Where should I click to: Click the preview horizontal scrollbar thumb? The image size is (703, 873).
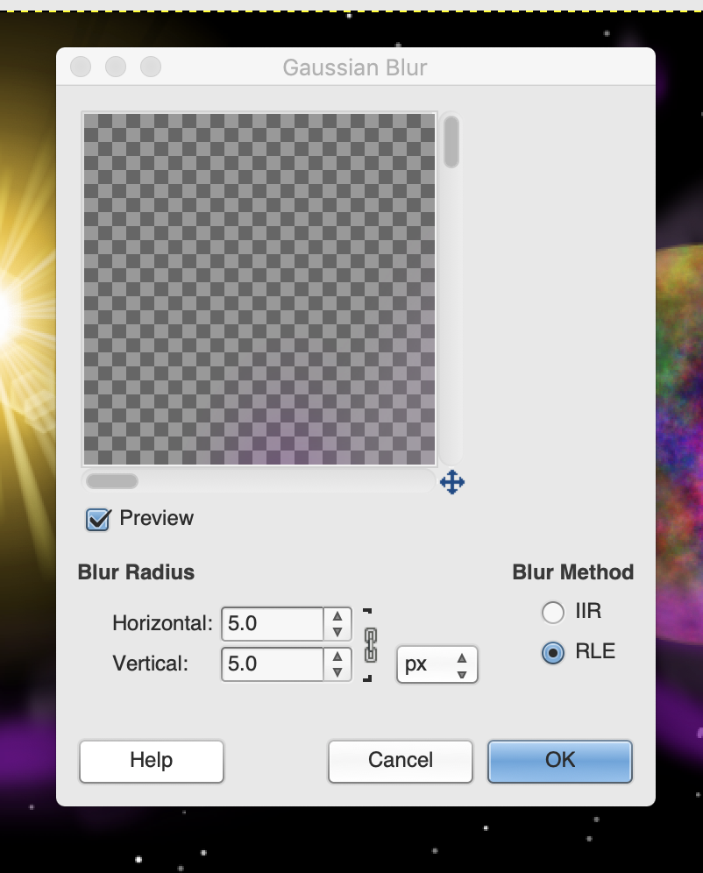tap(112, 481)
